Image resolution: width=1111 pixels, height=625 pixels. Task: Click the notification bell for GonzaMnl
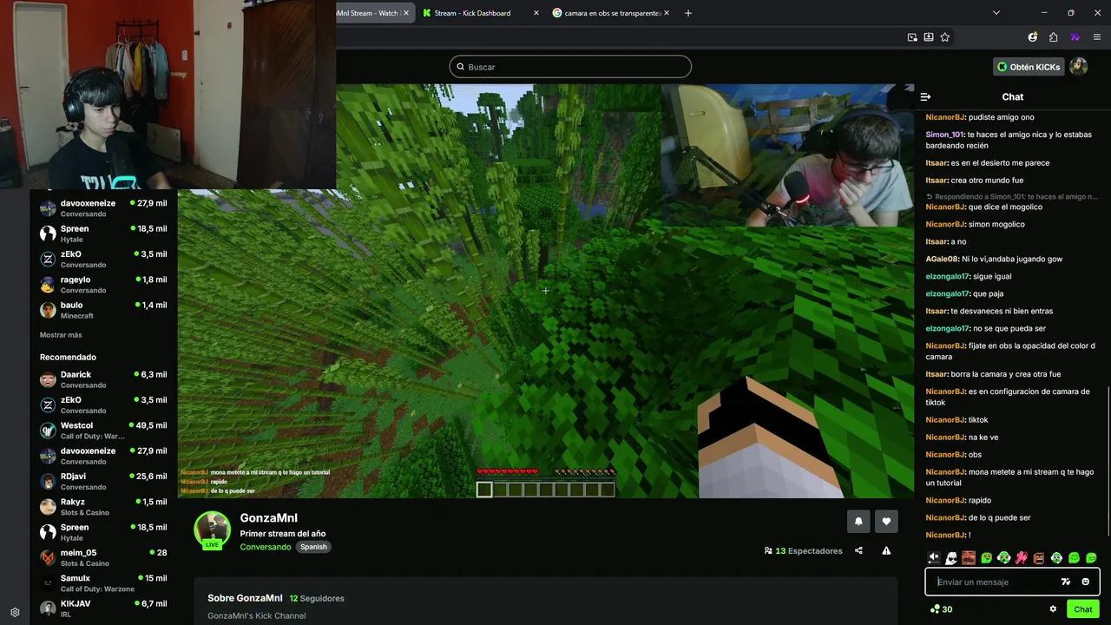tap(858, 521)
